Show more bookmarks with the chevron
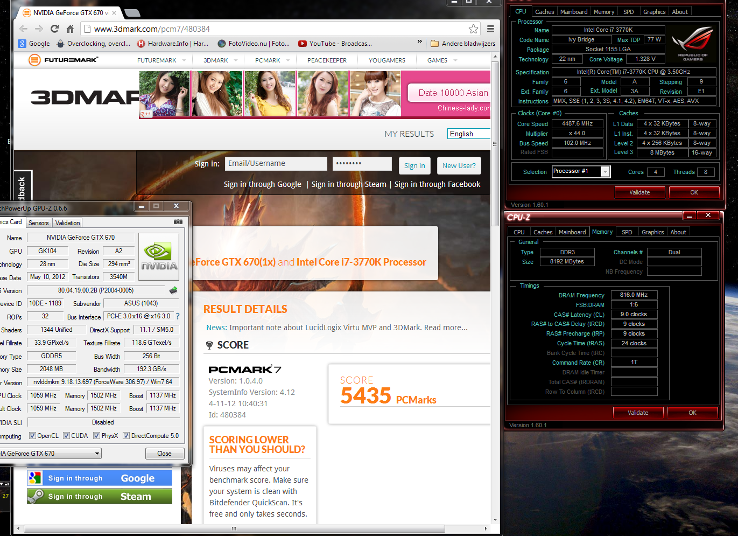Screen dimensions: 738x536 (x=420, y=42)
